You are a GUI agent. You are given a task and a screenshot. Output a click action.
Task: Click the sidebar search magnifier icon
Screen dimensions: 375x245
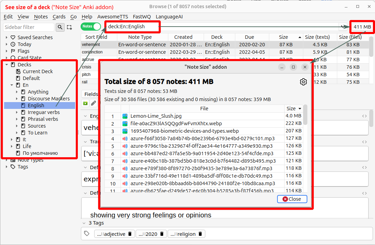tap(60, 27)
